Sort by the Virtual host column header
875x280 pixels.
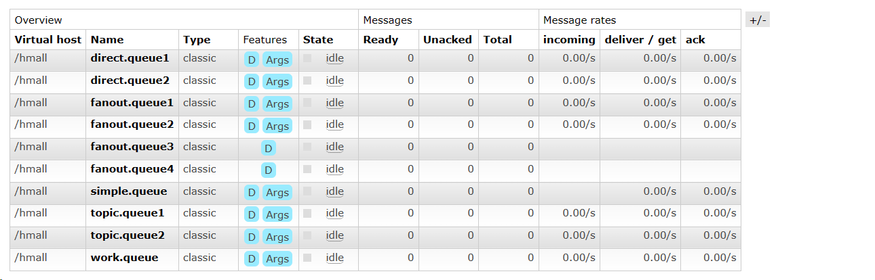coord(47,40)
